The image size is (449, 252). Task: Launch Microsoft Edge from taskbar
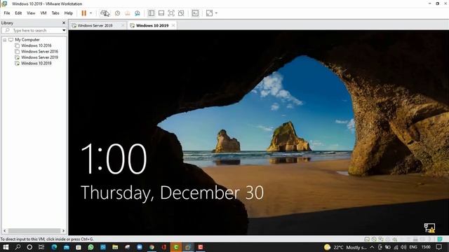(54, 247)
